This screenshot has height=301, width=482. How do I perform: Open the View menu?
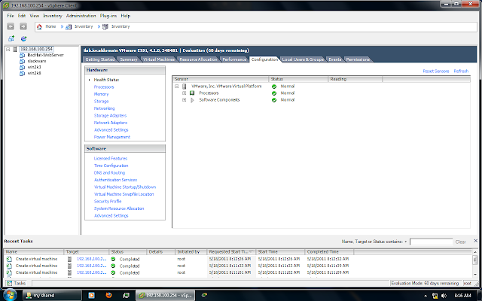tap(35, 16)
